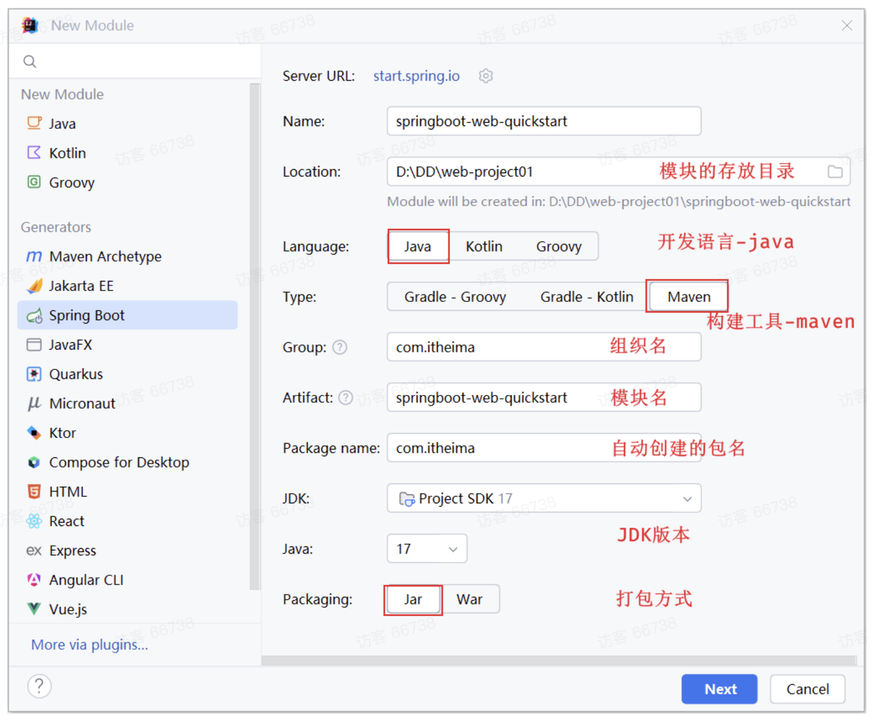Open help with bottom question mark
Screen dimensions: 873x719
tap(39, 686)
